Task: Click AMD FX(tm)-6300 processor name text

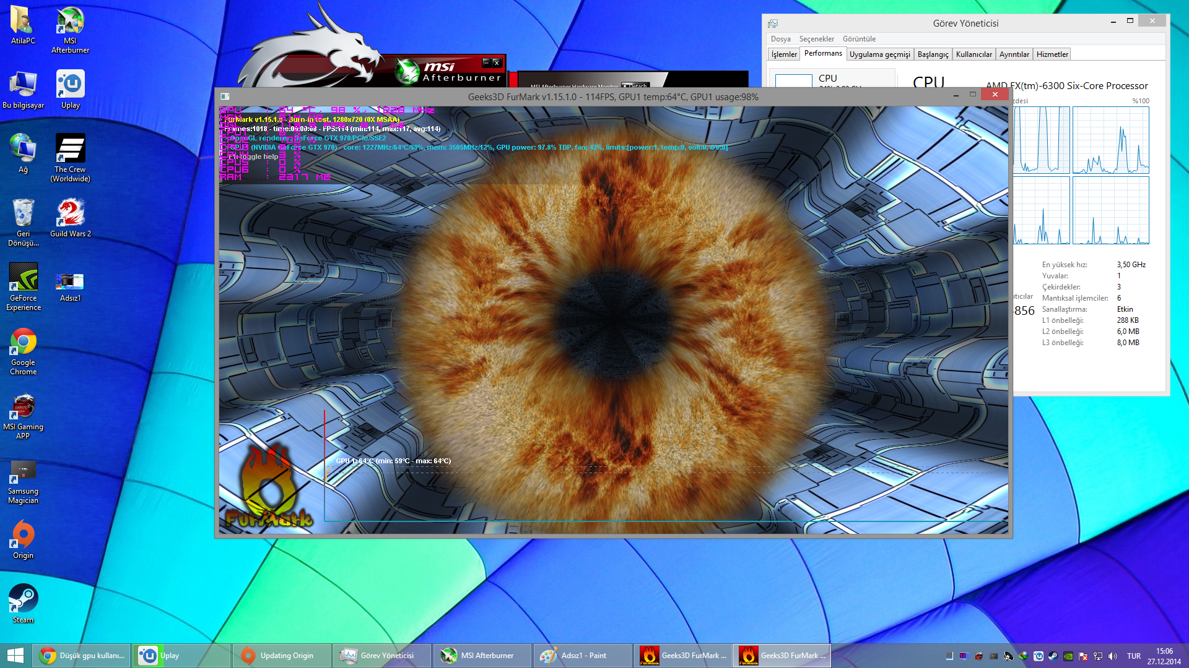Action: click(x=1067, y=86)
